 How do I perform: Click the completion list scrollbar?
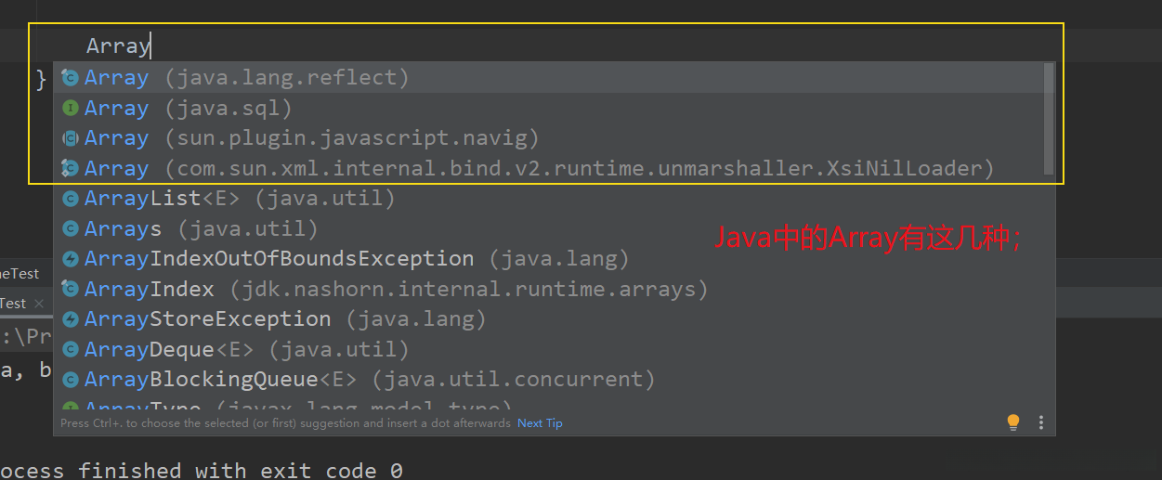coord(1049,119)
